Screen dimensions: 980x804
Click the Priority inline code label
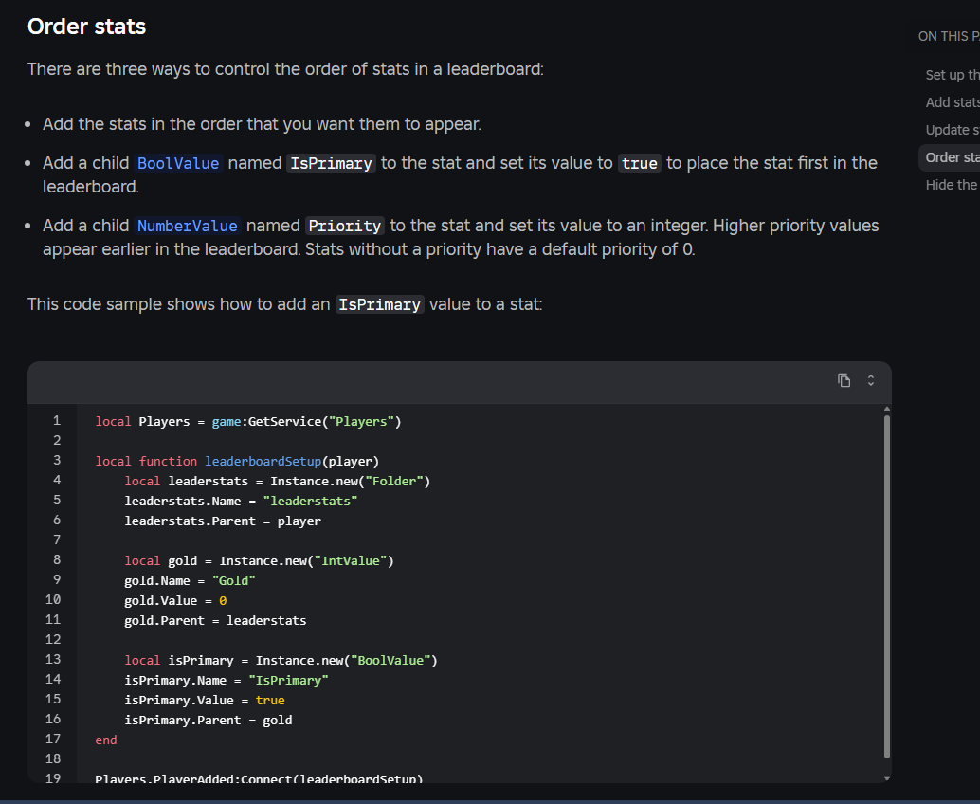(344, 225)
